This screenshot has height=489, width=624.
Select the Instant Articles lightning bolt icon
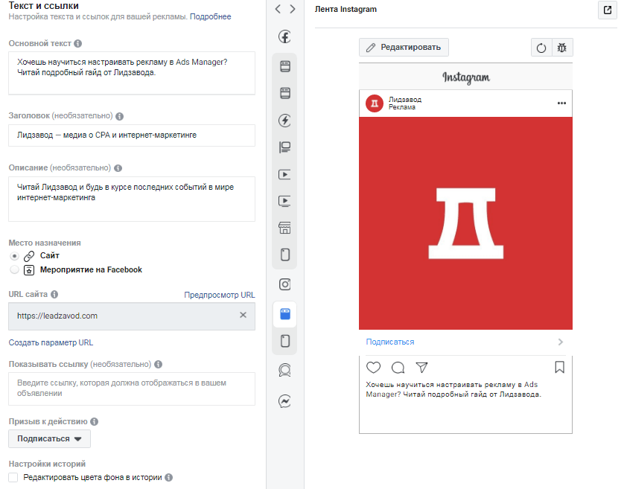(284, 120)
